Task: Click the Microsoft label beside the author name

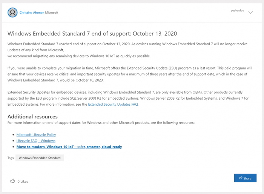Action: pos(52,12)
